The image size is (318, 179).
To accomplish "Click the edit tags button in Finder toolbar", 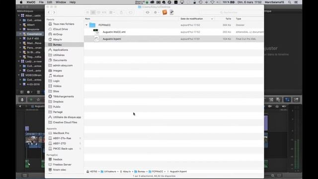I will (x=131, y=12).
